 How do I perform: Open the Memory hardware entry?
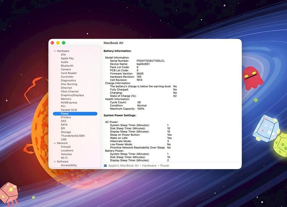coord(66,99)
